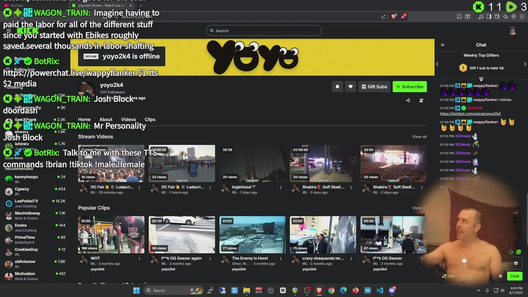Viewport: 528px width, 297px height.
Task: Click the Brave Shields lion icon
Action: point(394,16)
